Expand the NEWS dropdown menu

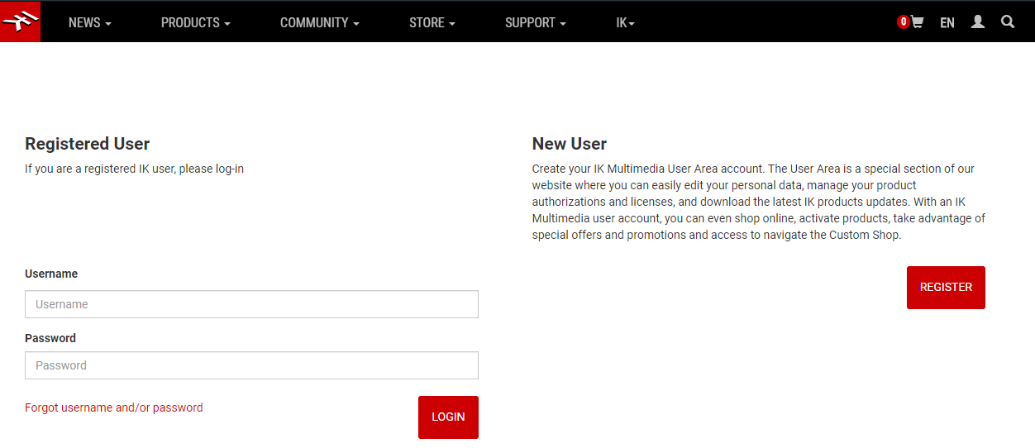pyautogui.click(x=89, y=23)
